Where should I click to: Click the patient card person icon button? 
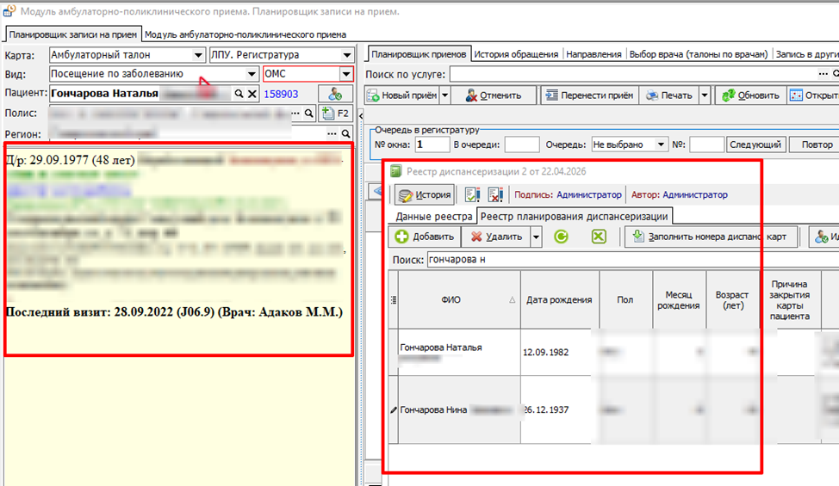[335, 94]
